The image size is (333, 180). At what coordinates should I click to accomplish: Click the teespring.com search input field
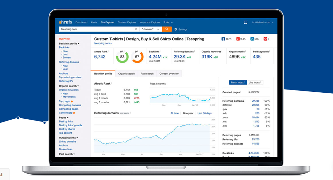pos(96,29)
